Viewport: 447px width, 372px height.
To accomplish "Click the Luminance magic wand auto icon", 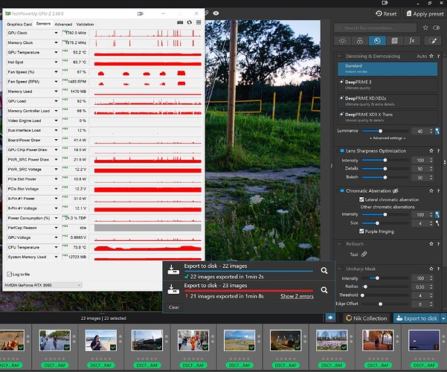I will pos(438,131).
